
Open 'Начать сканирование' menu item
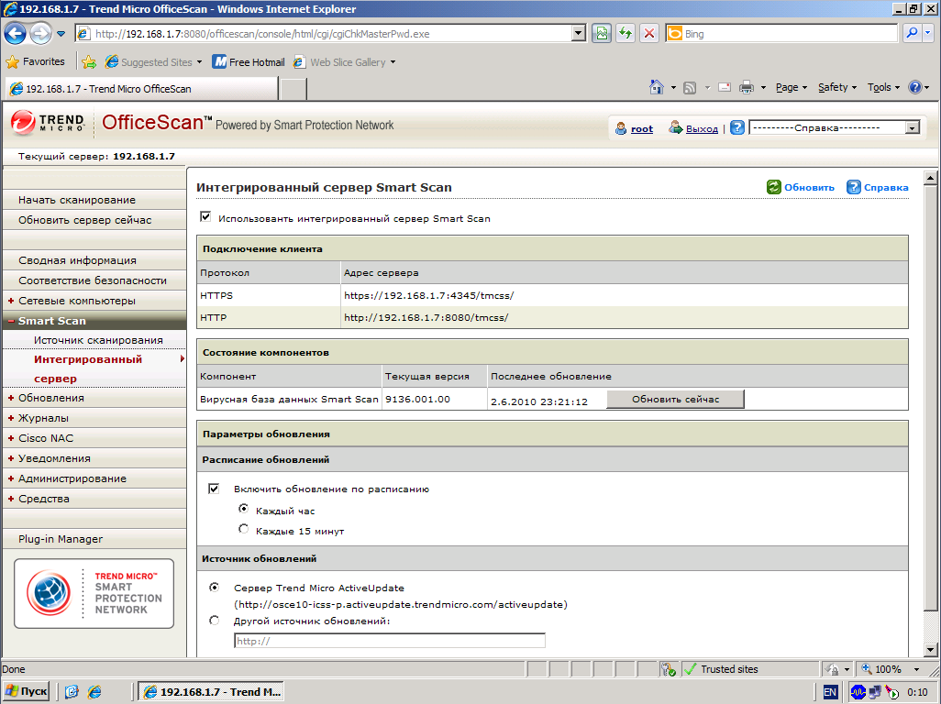94,200
